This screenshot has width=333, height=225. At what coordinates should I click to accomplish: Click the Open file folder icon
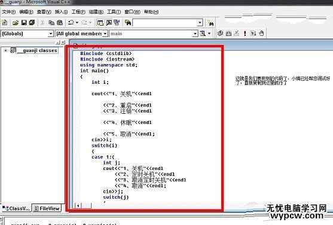(x=16, y=23)
